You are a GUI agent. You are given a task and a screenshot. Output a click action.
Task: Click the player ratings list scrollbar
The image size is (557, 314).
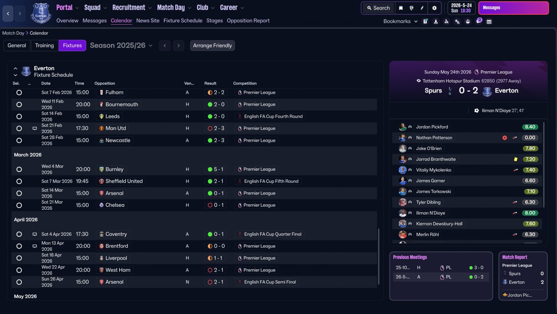pos(544,165)
